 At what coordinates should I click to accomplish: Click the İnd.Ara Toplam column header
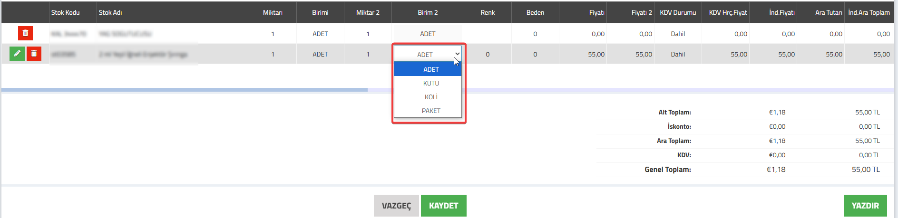pos(869,12)
